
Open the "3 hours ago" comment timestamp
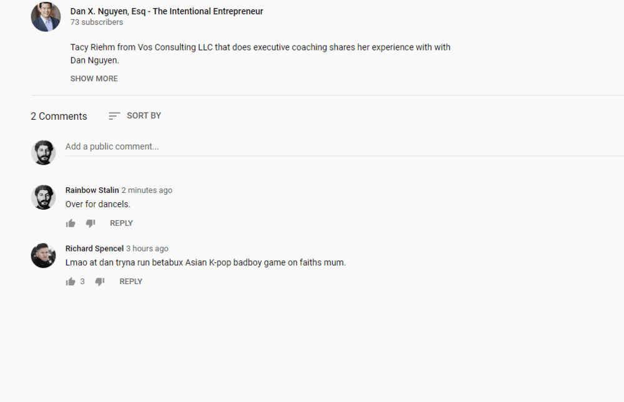click(x=147, y=248)
